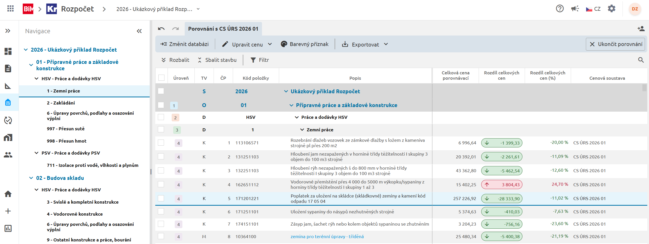Viewport: 649px width, 244px height.
Task: Click the redo arrow icon
Action: point(175,29)
